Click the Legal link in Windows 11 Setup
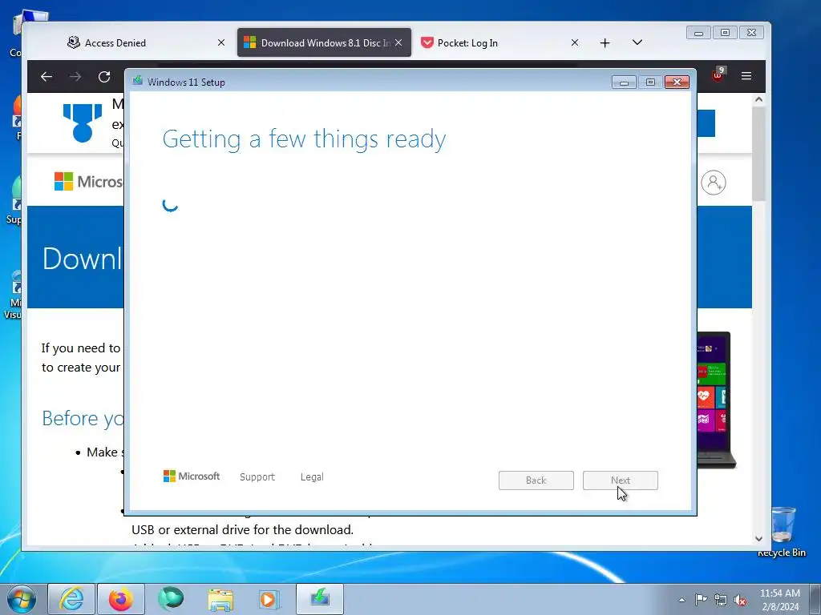Viewport: 821px width, 615px height. (x=312, y=477)
